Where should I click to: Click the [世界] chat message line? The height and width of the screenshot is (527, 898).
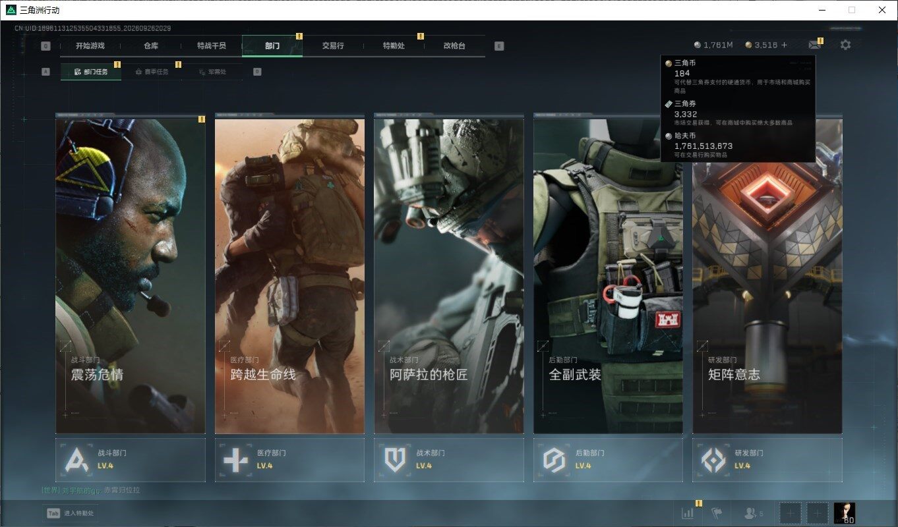point(90,490)
